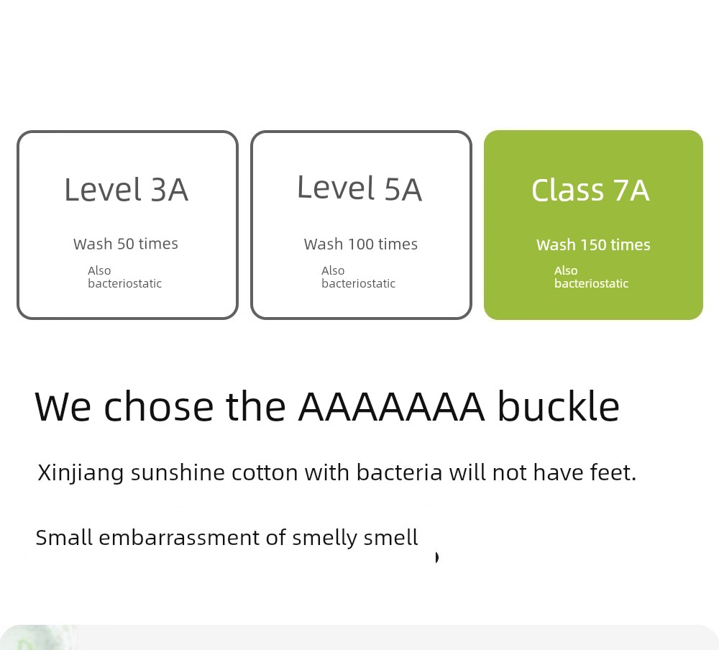Click the 'Class 7A' heading text
This screenshot has width=719, height=650.
click(x=590, y=190)
